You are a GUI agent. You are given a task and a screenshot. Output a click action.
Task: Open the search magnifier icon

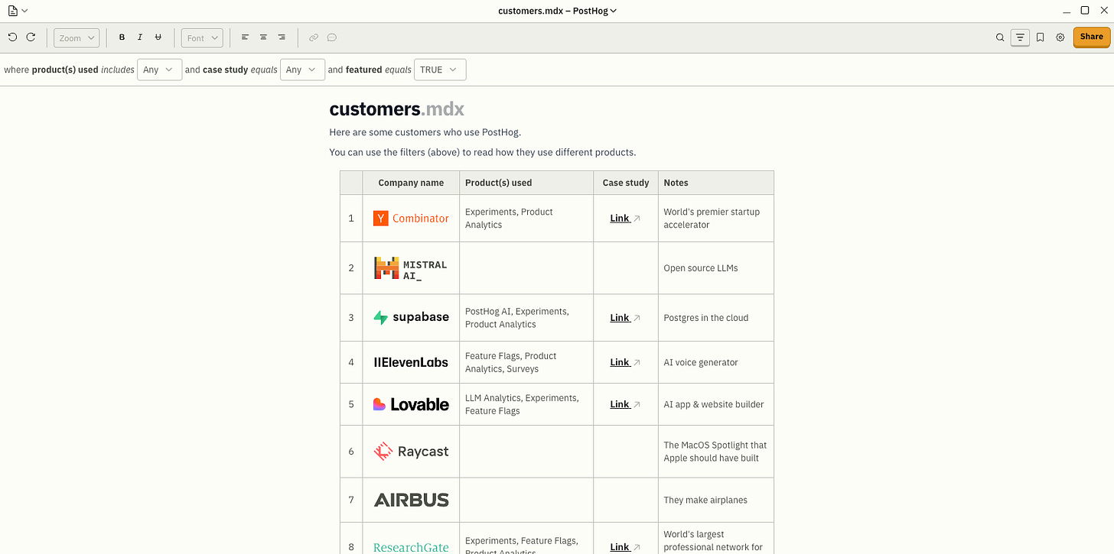[1000, 37]
